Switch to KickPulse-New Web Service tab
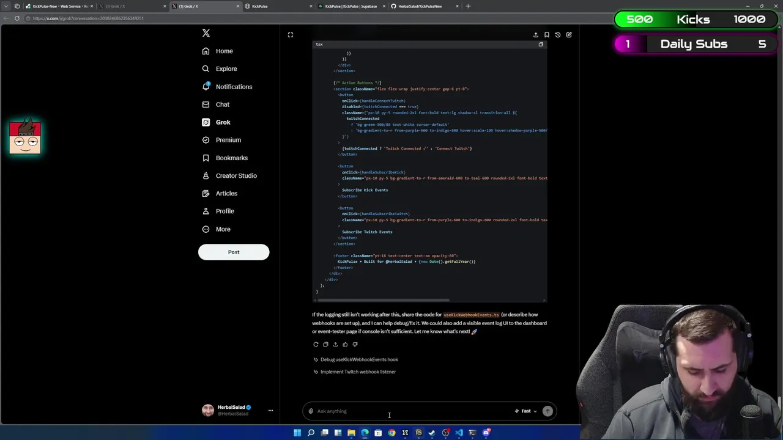 pyautogui.click(x=59, y=6)
